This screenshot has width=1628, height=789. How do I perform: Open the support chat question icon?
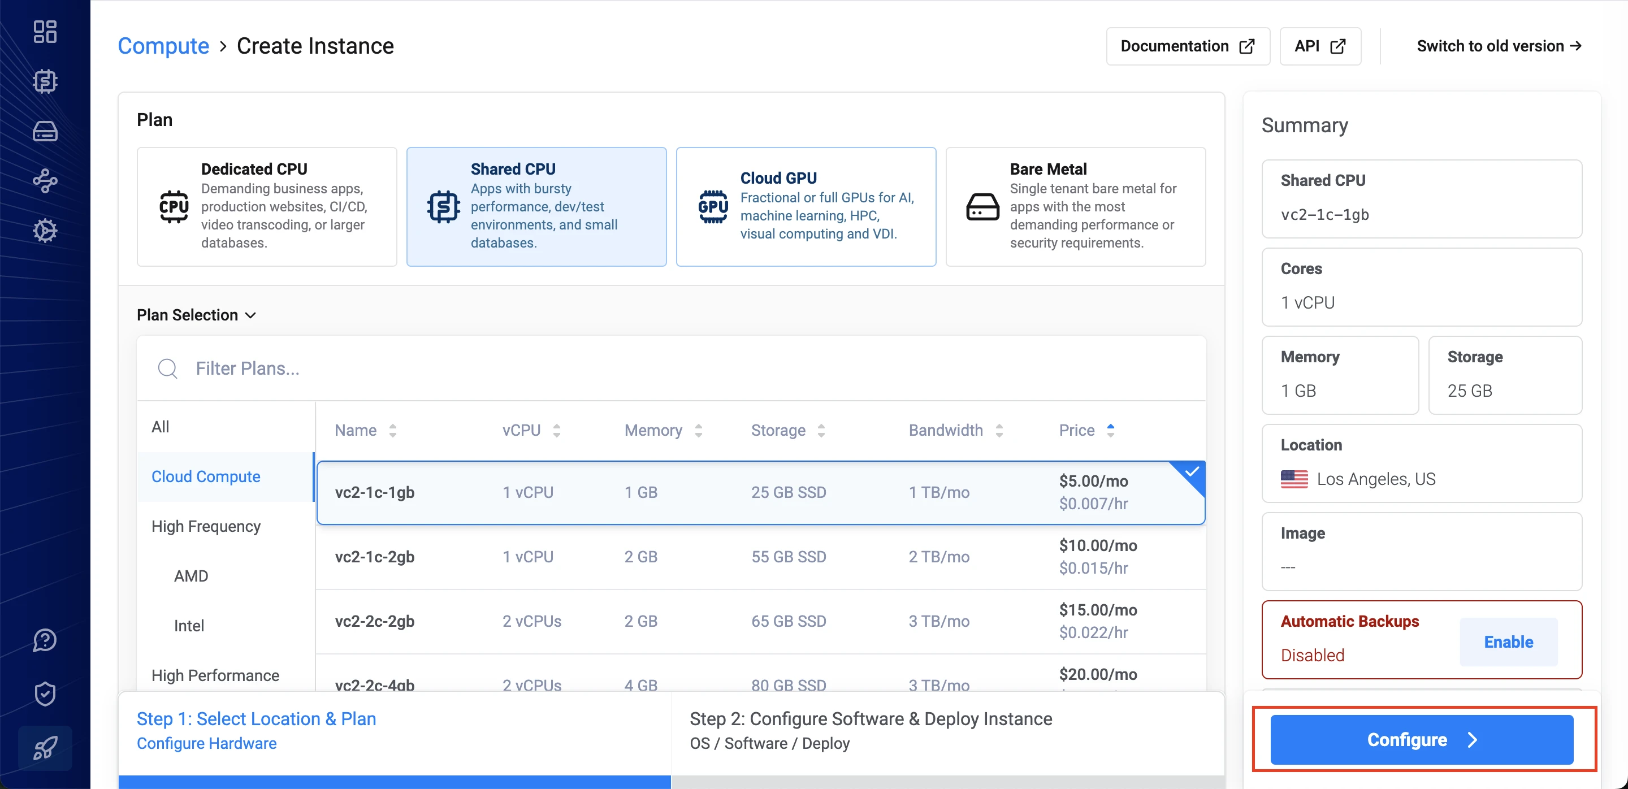[45, 640]
